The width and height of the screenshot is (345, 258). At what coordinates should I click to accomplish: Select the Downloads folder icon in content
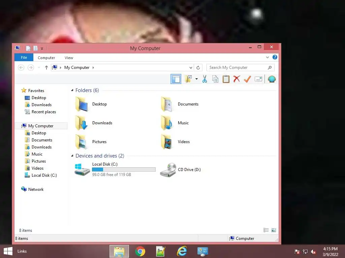82,123
